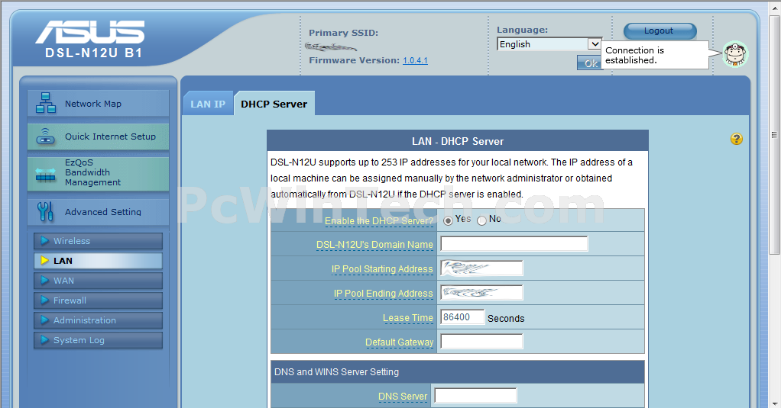Viewport: 781px width, 408px height.
Task: Click the IP Pool Starting Address label
Action: tap(382, 269)
